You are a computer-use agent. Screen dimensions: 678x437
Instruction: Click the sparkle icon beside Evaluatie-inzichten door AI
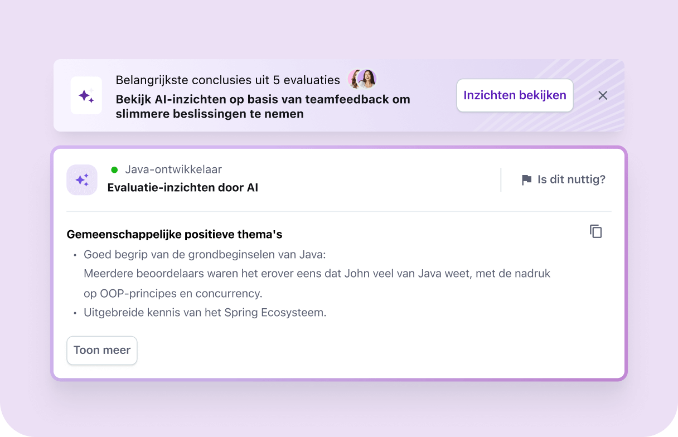[82, 179]
